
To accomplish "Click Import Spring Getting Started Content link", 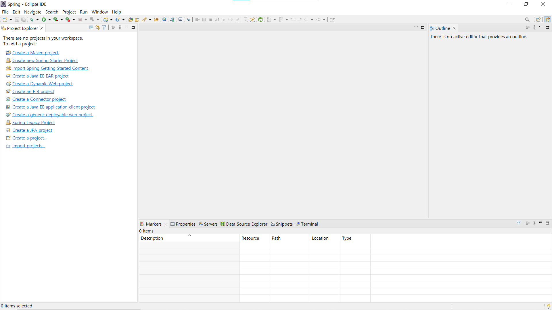I will [x=50, y=68].
